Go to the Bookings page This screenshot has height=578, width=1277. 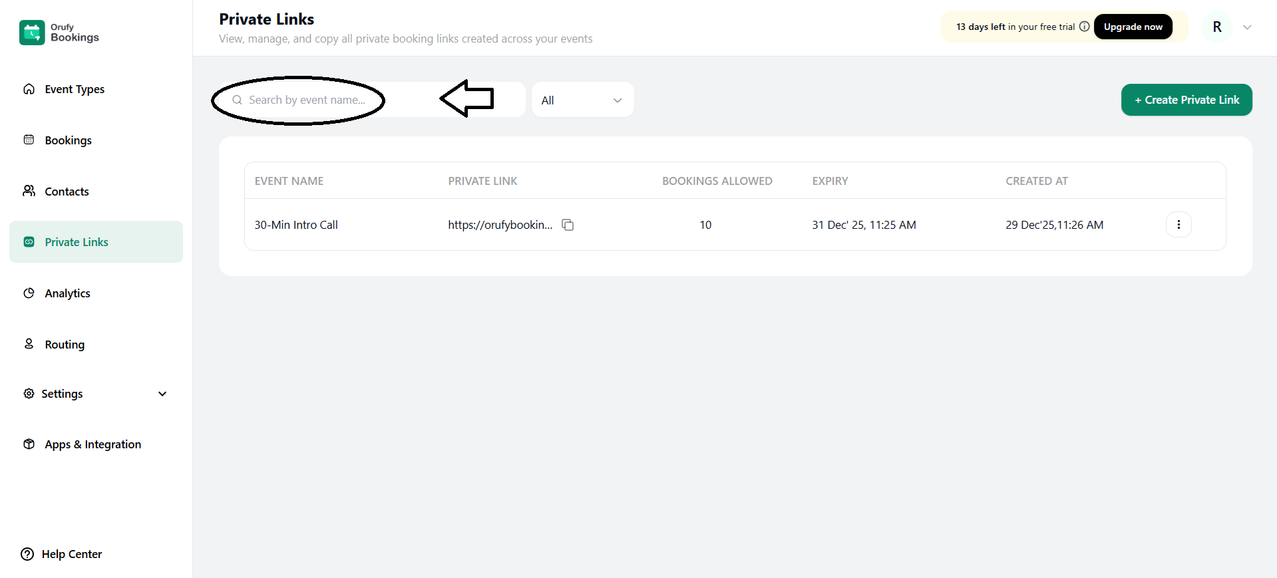click(x=68, y=140)
